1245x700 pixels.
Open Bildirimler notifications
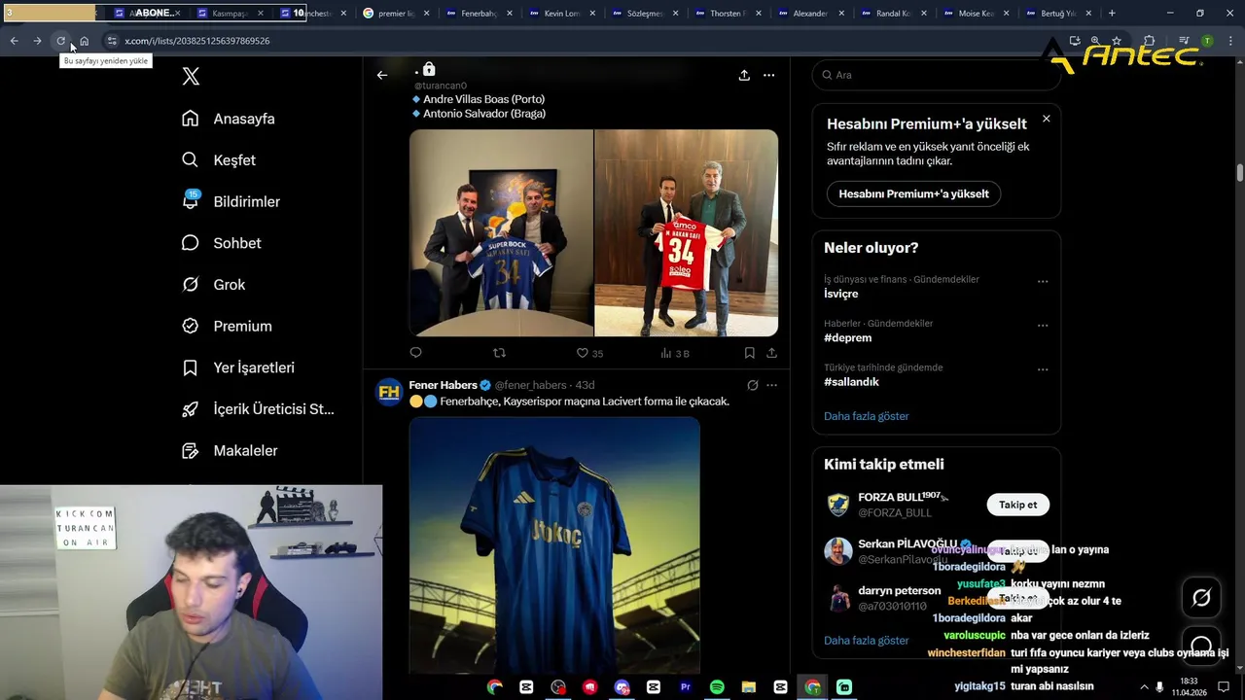[x=231, y=201]
